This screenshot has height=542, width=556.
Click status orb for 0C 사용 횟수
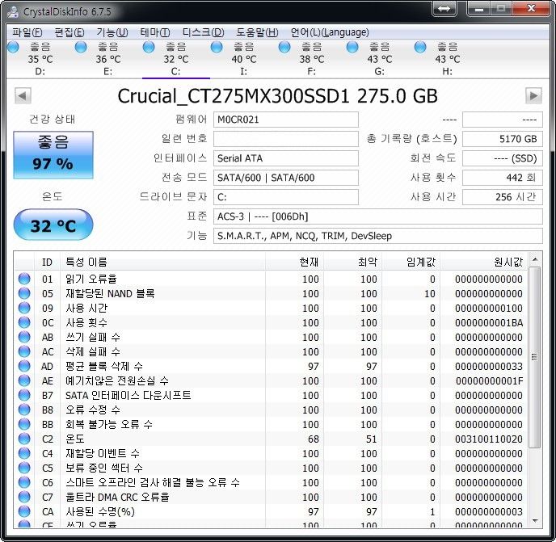click(24, 322)
